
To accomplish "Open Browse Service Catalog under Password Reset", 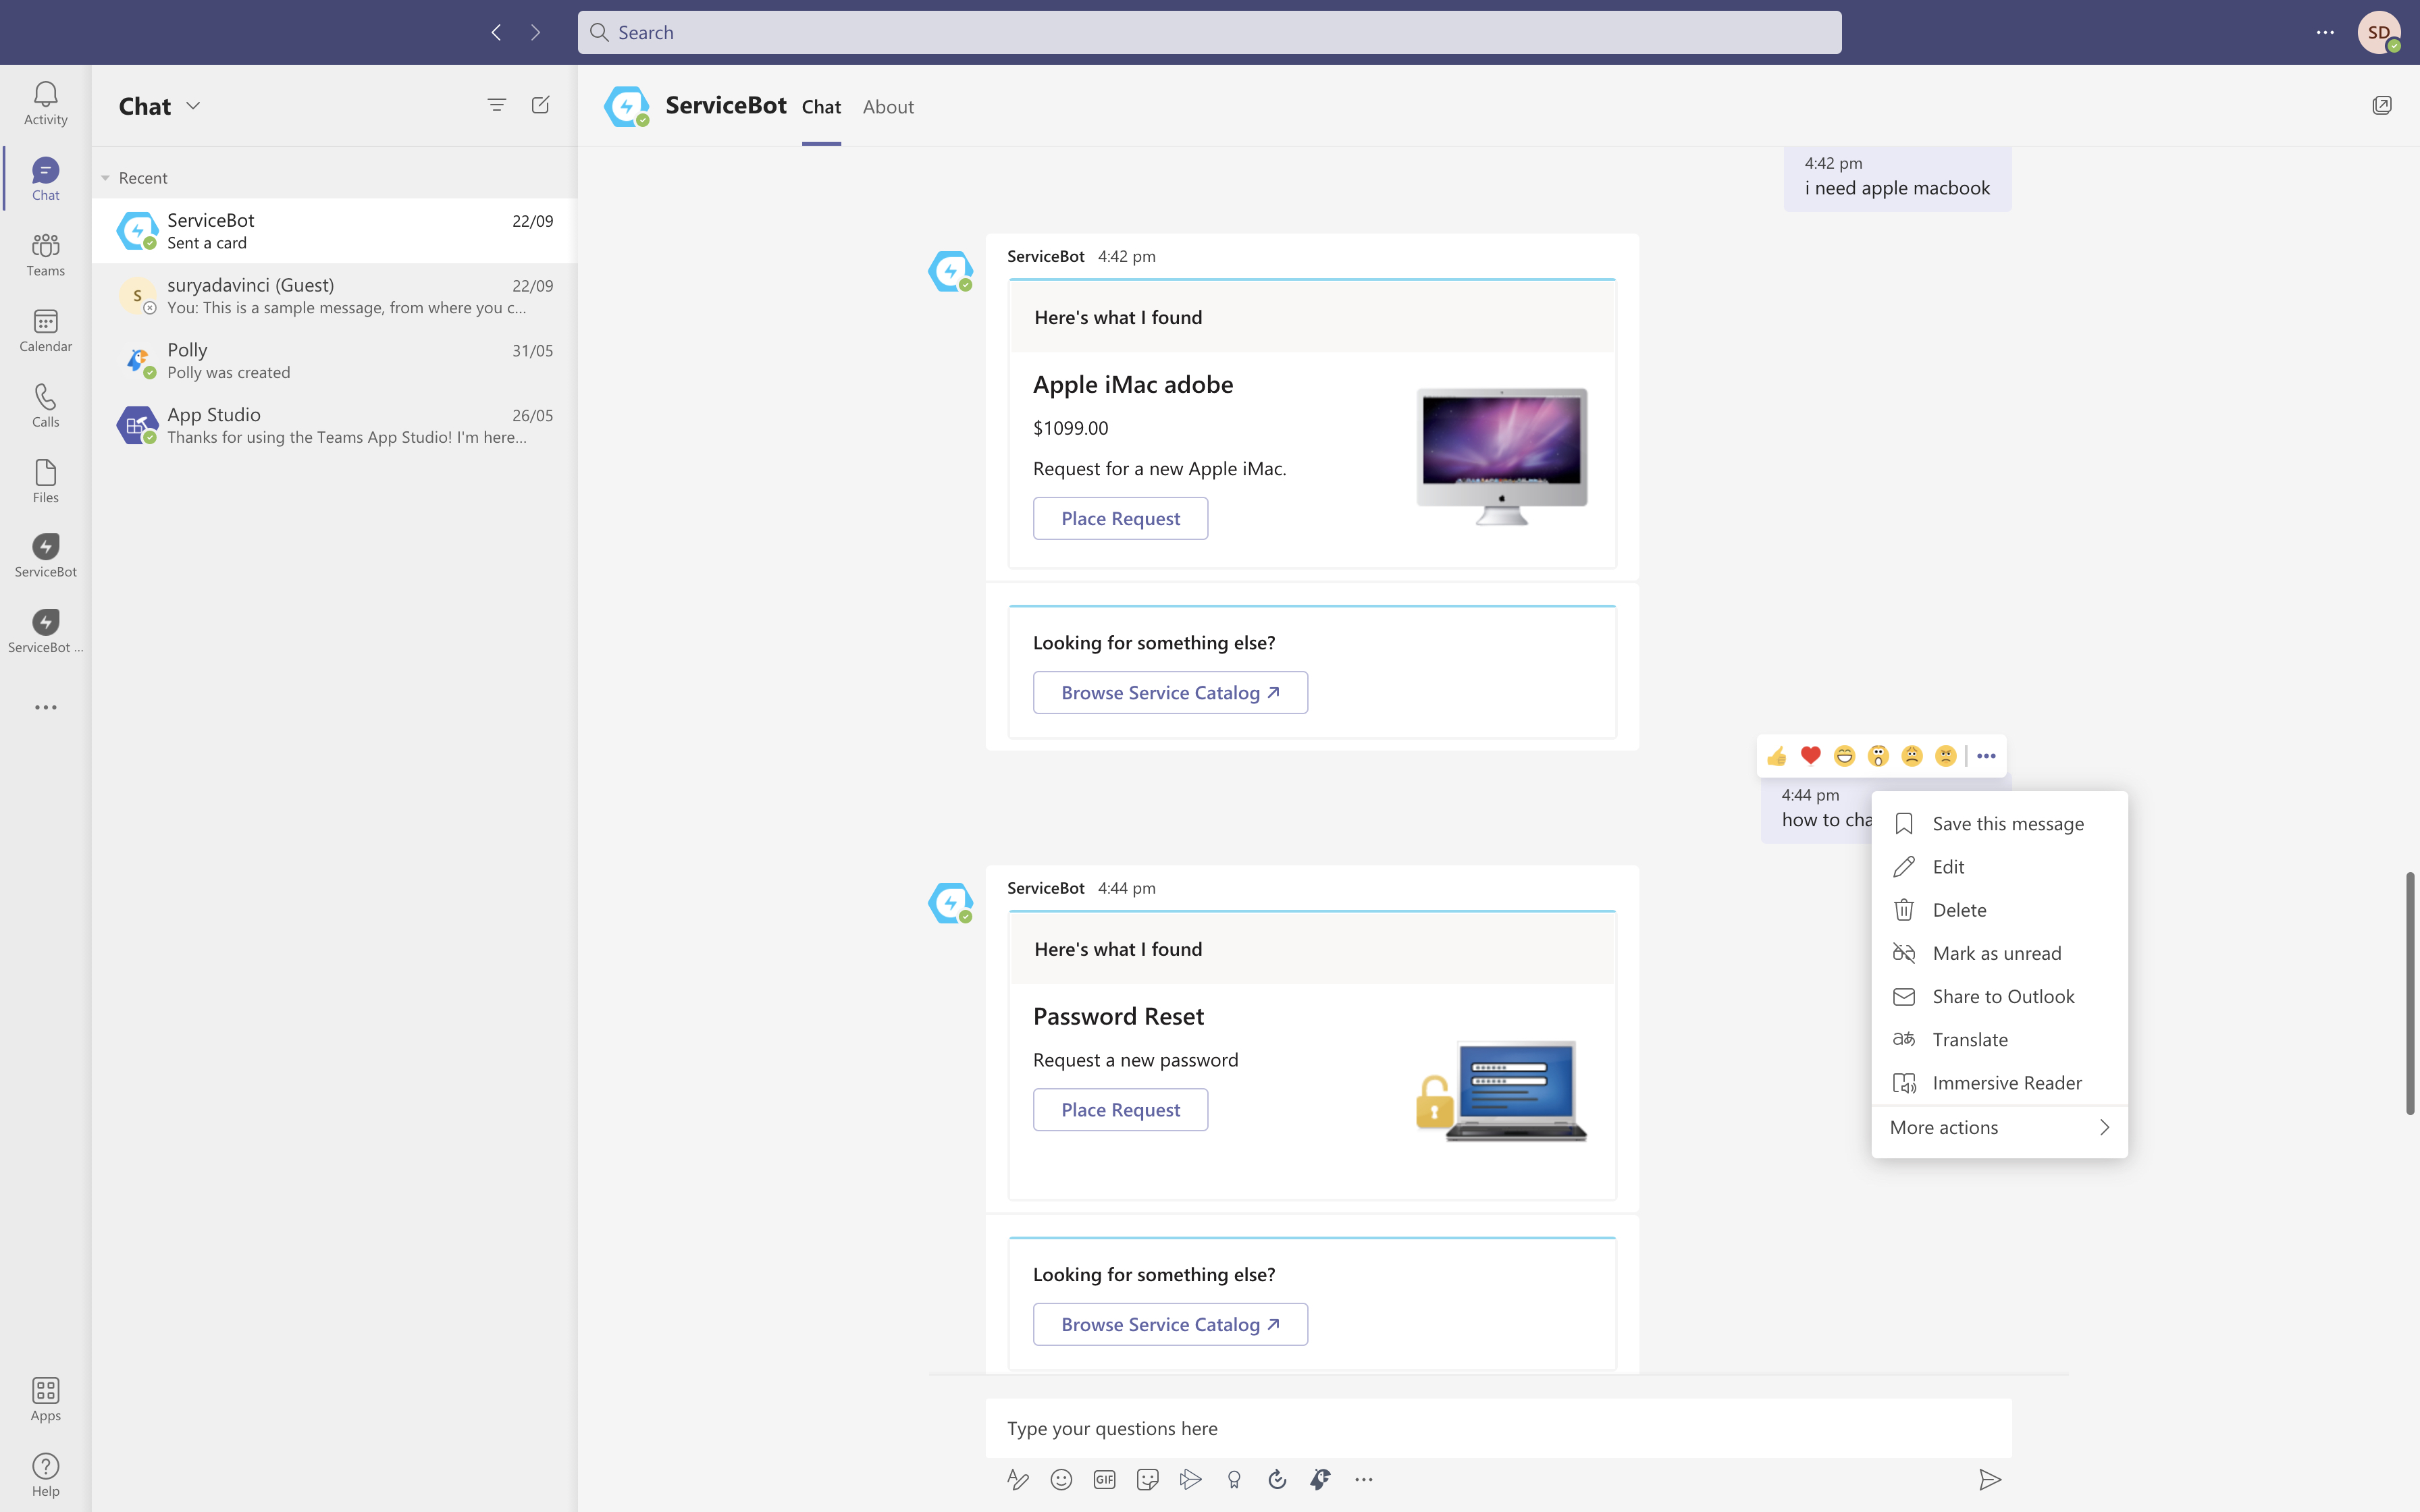I will 1169,1323.
